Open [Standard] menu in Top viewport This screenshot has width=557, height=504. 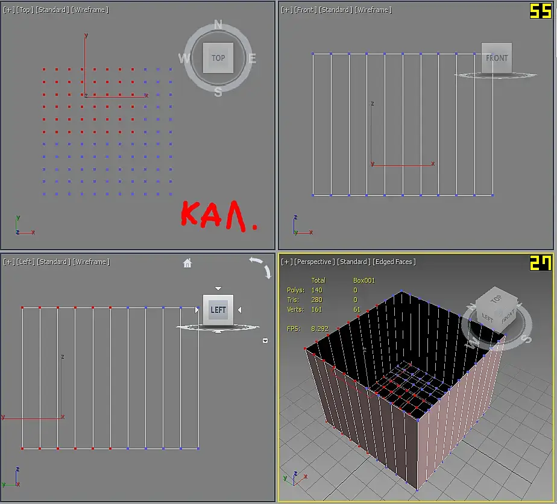coord(52,10)
